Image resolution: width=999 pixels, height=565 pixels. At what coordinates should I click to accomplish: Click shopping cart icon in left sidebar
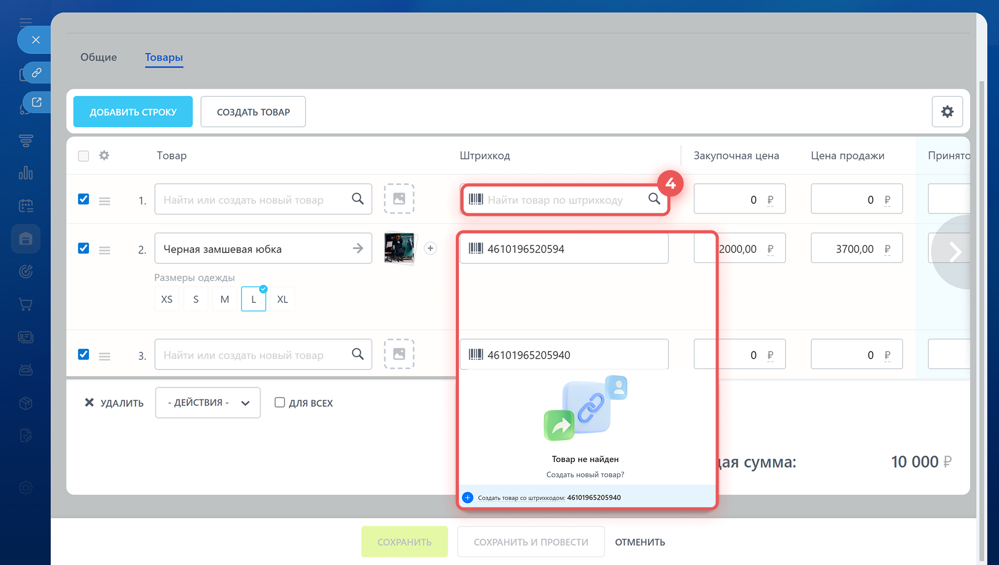coord(25,304)
